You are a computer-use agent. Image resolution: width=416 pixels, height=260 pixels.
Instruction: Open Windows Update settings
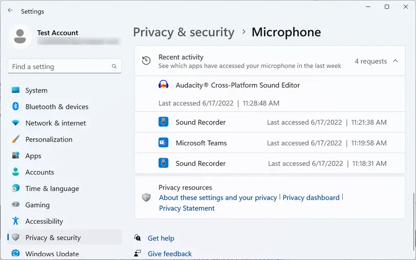[52, 253]
